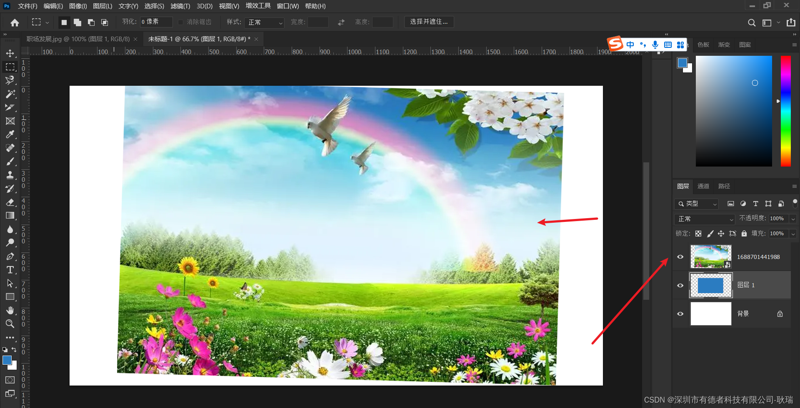
Task: Expand the opacity 不透明度 dropdown arrow
Action: 793,219
